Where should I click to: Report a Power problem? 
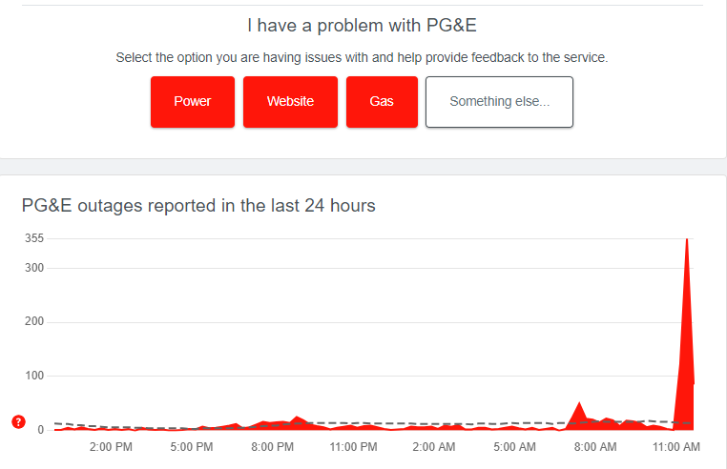click(193, 102)
